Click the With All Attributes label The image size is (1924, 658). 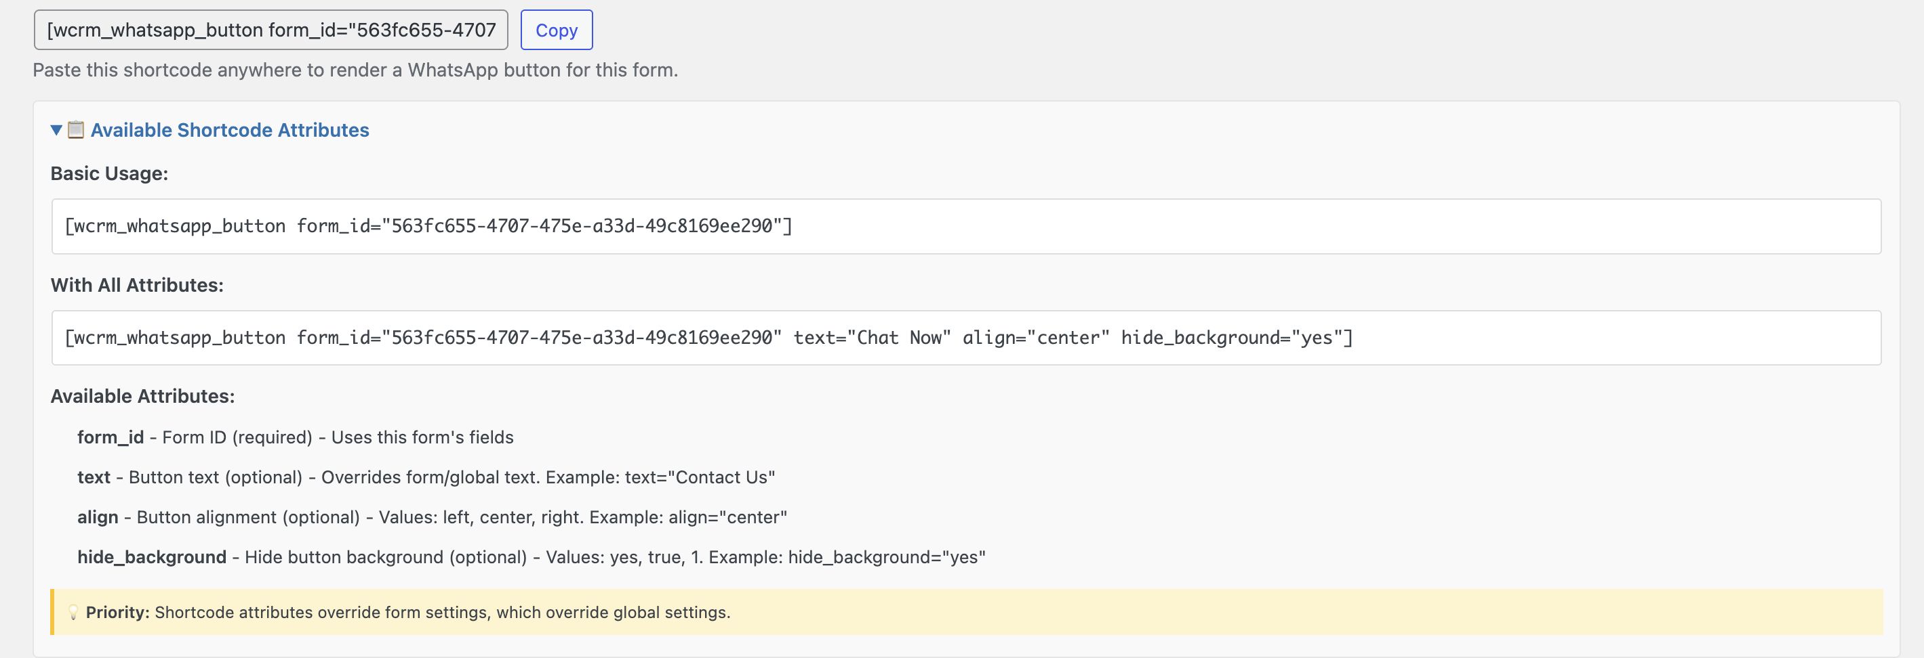coord(137,285)
